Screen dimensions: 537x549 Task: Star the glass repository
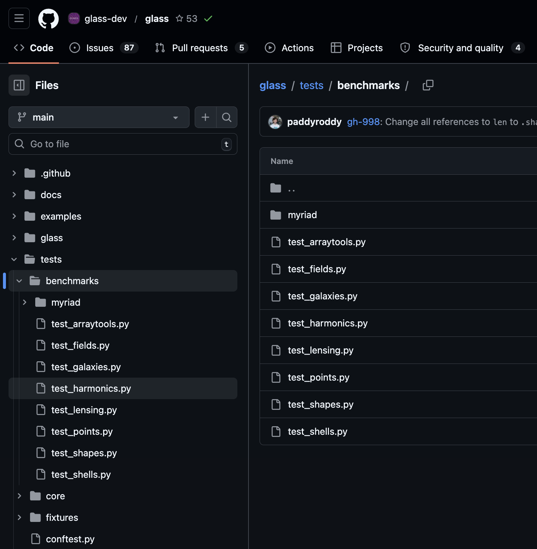pyautogui.click(x=179, y=19)
